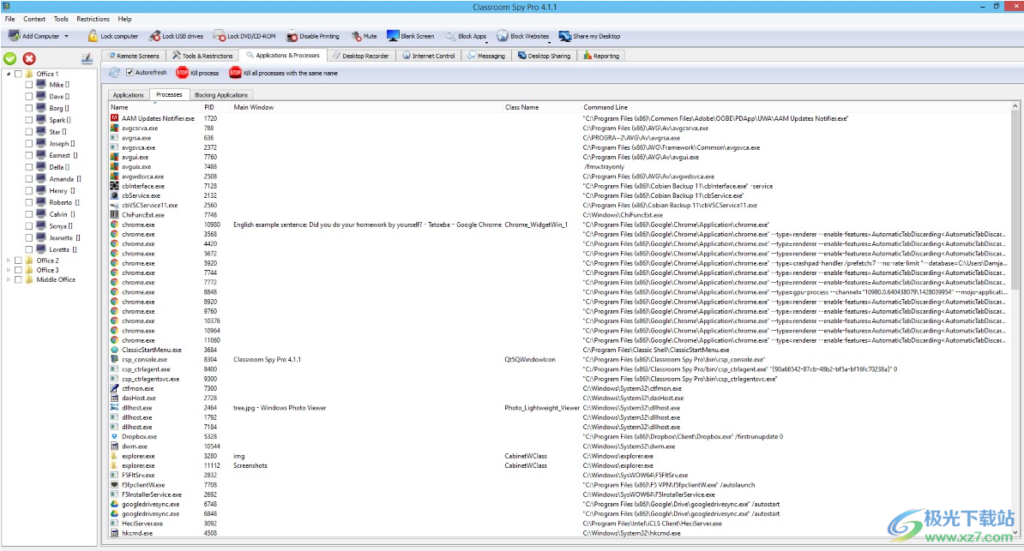This screenshot has width=1024, height=551.
Task: Check the Office 2 group checkbox
Action: 18,261
